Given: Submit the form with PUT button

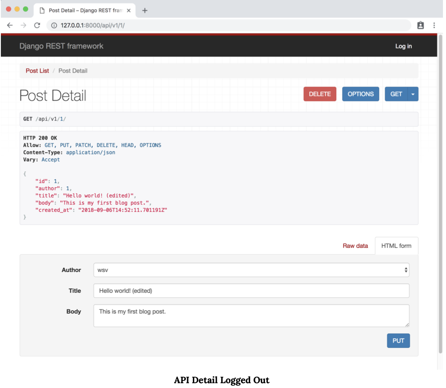Looking at the screenshot, I should tap(398, 341).
